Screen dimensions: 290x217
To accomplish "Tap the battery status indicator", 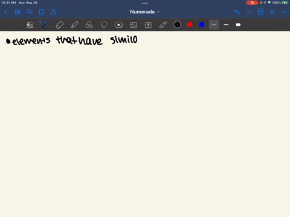I will click(x=285, y=2).
